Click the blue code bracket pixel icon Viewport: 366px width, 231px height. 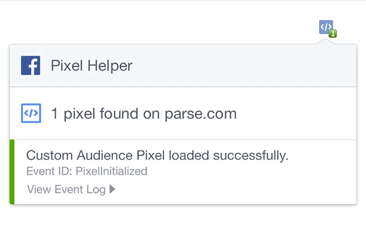tap(31, 113)
